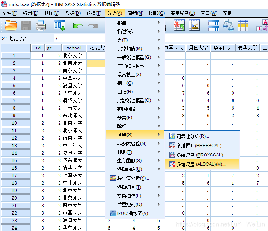The height and width of the screenshot is (231, 268).
Task: Select the 华东师大 column header
Action: click(223, 48)
